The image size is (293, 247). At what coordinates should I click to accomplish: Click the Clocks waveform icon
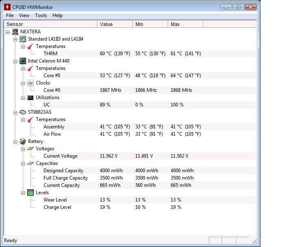(31, 83)
